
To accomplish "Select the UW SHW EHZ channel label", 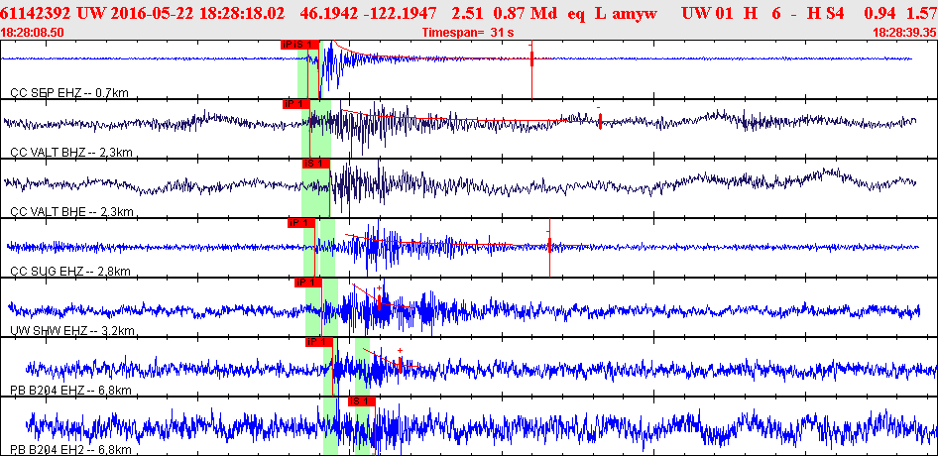I will [71, 331].
